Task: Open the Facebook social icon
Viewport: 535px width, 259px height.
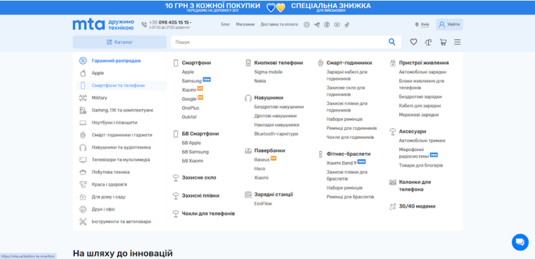Action: pyautogui.click(x=327, y=25)
